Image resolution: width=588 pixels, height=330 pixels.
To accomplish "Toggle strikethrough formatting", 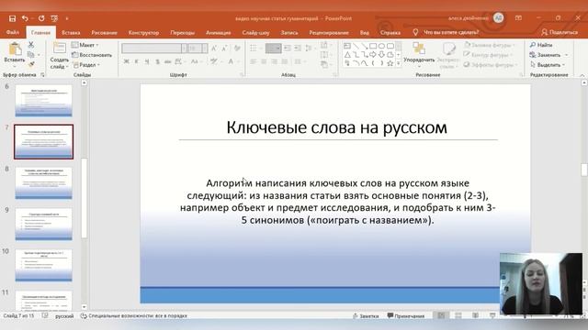I will 167,61.
